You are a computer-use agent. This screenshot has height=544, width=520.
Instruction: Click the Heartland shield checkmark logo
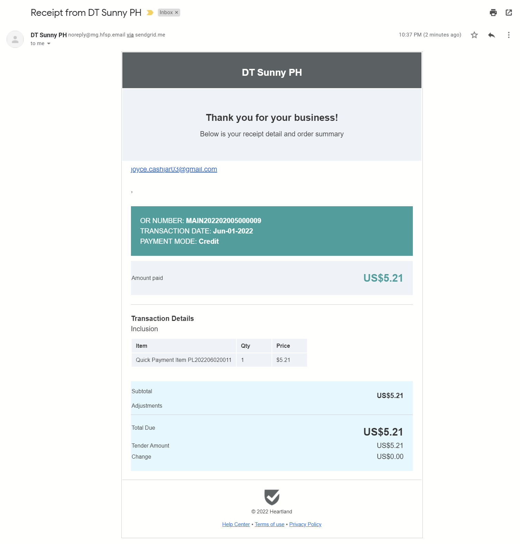click(x=272, y=497)
